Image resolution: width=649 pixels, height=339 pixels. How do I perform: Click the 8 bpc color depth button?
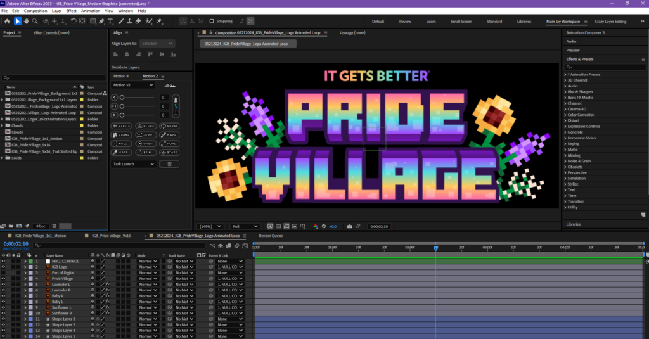pos(41,226)
